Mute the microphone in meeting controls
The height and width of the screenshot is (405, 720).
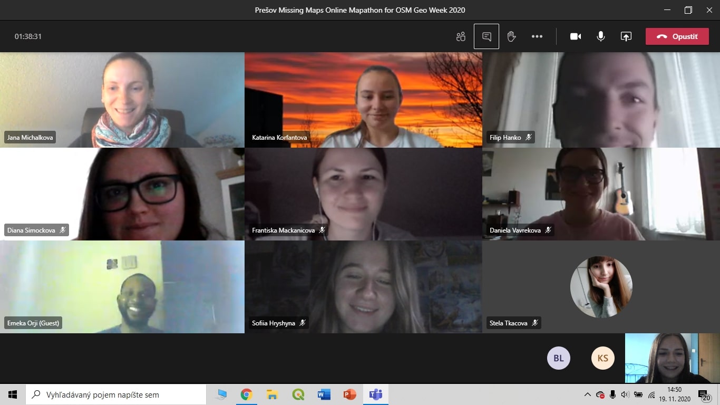click(x=600, y=36)
